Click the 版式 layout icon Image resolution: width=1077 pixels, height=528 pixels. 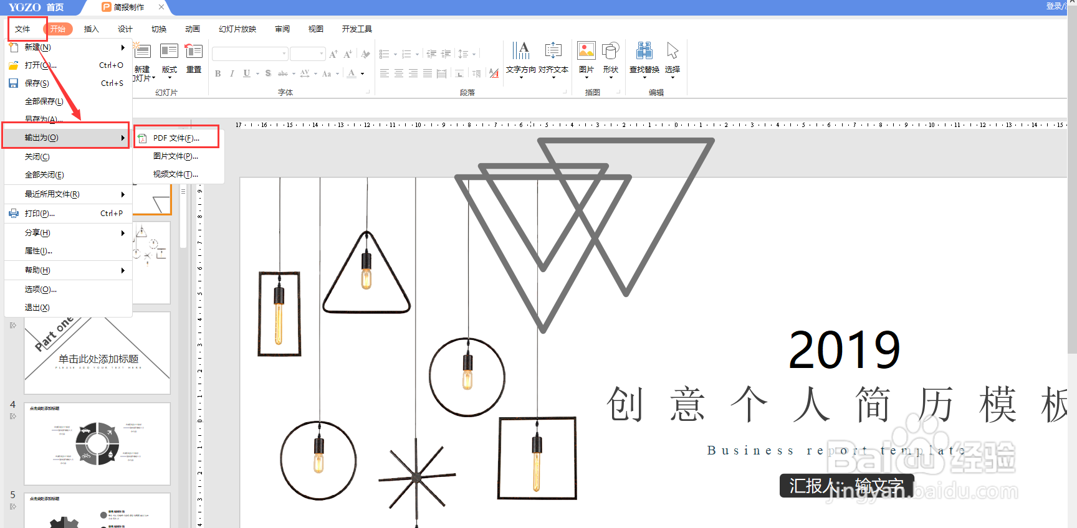click(169, 51)
